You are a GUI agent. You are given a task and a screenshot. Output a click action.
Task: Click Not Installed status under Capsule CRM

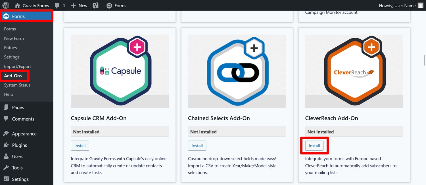tap(120, 132)
